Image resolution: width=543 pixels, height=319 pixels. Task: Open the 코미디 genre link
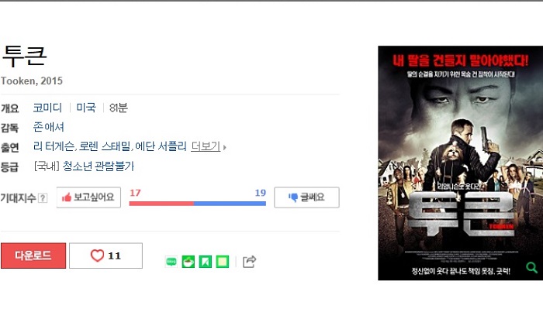(47, 108)
